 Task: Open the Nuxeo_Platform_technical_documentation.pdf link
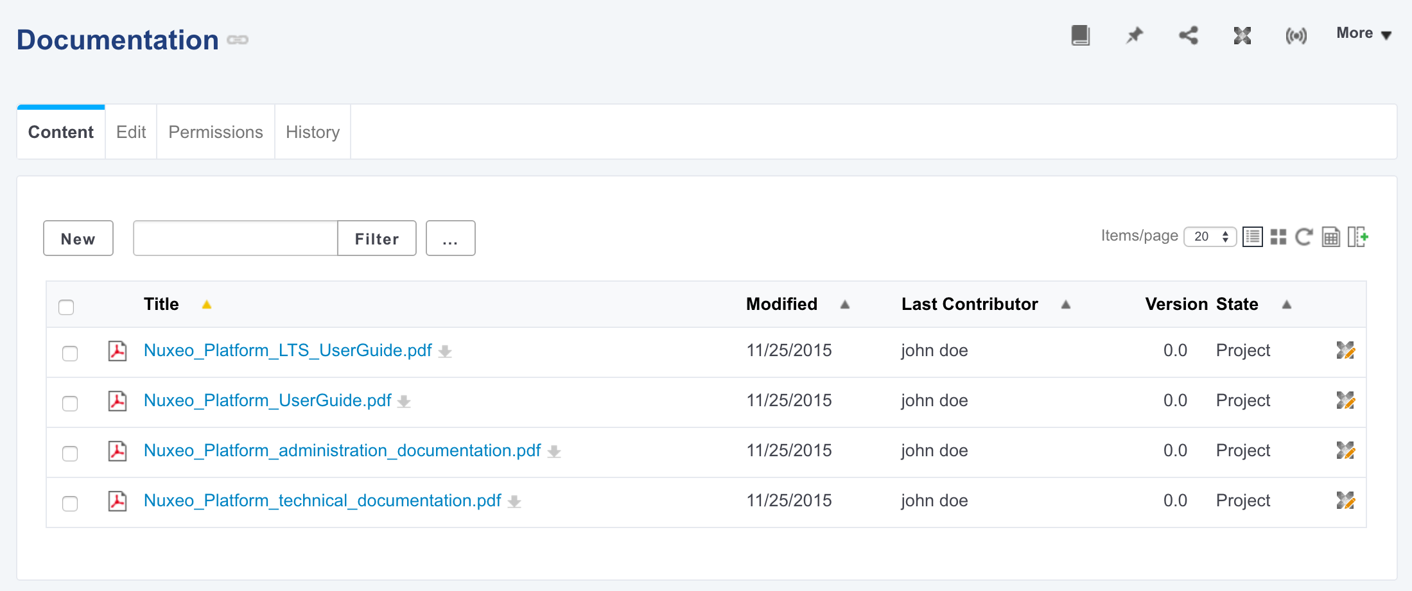click(x=322, y=501)
